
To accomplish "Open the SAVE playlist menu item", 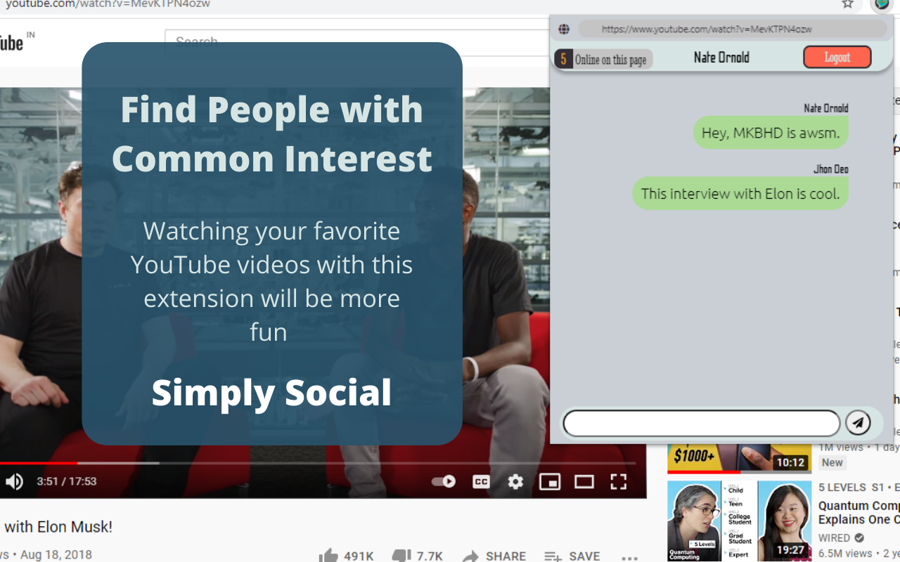I will [573, 556].
